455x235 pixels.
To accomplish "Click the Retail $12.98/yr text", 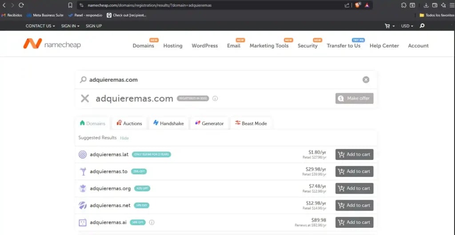I will [x=314, y=191].
